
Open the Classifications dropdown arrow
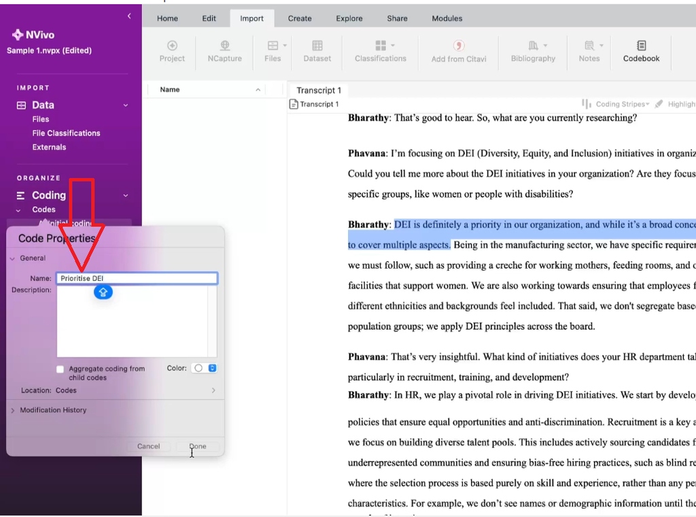point(393,46)
